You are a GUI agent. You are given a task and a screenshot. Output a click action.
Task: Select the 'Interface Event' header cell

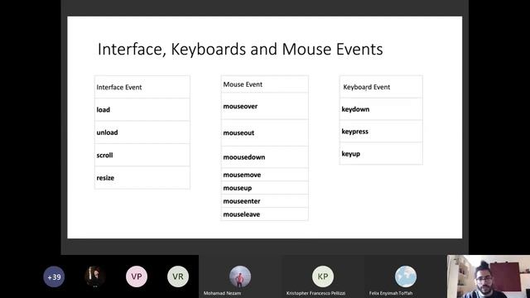(x=142, y=87)
